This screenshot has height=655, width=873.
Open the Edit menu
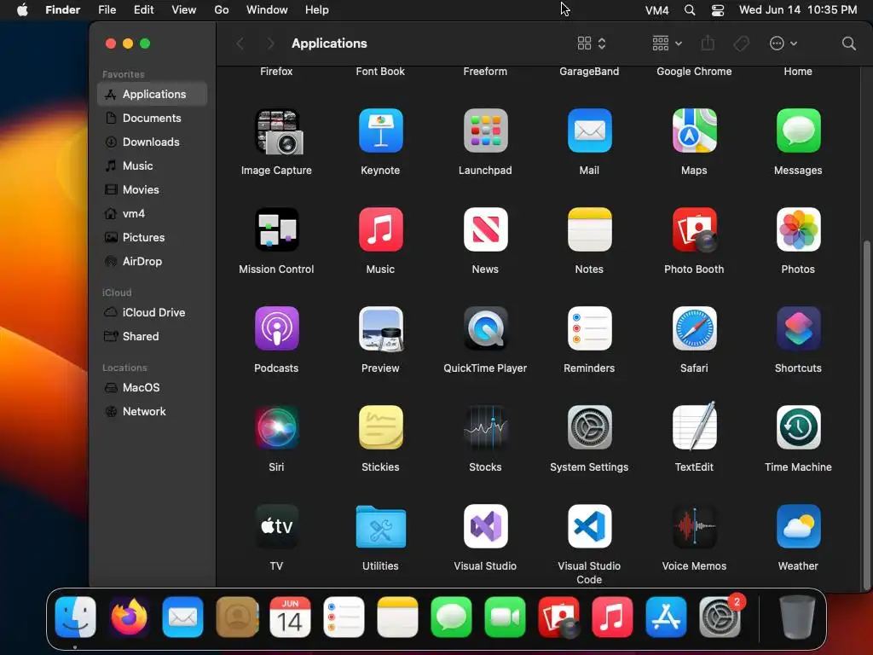coord(143,10)
